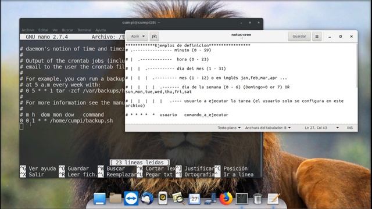Toggle INS insert mode indicator
Image resolution: width=372 pixels, height=209 pixels.
[x=350, y=128]
